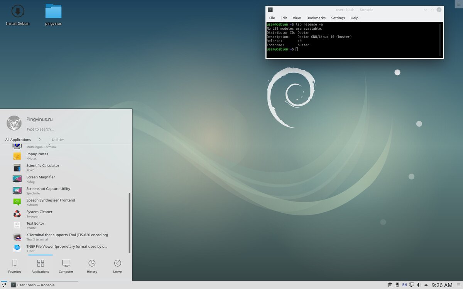Select the partially visible Multilingual Terminal entry
This screenshot has height=289, width=463.
(66, 146)
